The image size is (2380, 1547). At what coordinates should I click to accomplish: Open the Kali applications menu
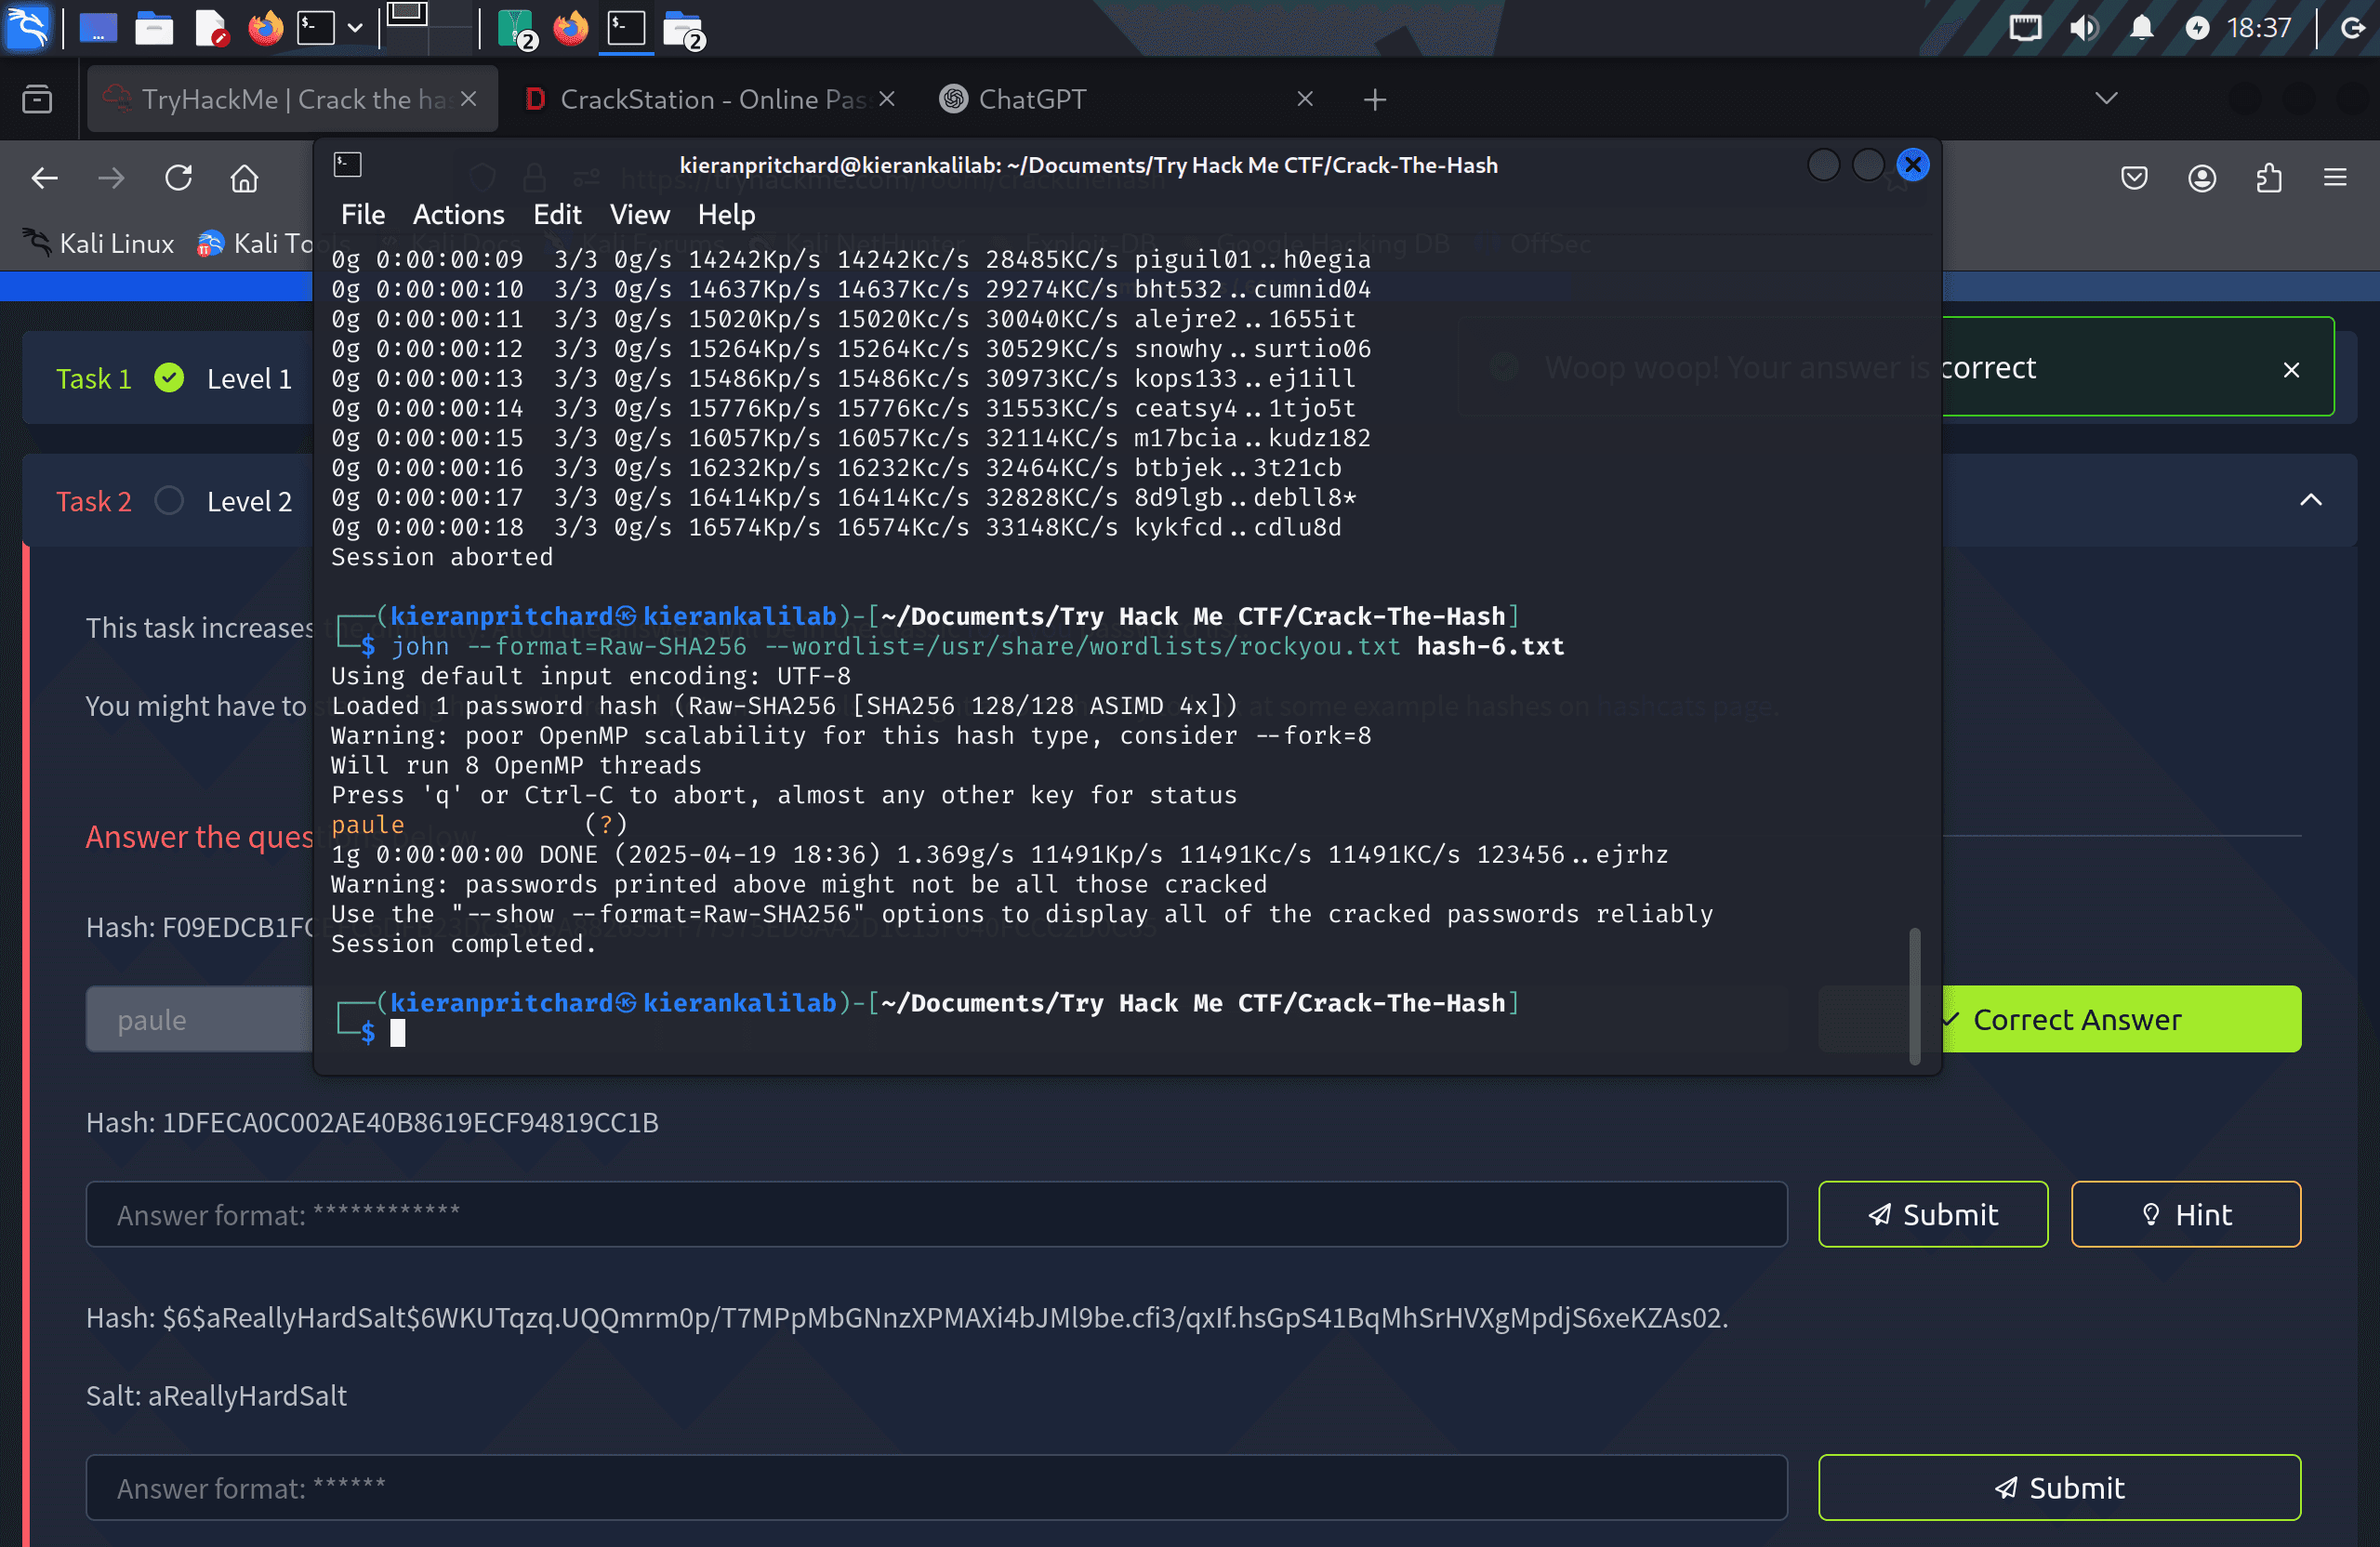[x=27, y=27]
